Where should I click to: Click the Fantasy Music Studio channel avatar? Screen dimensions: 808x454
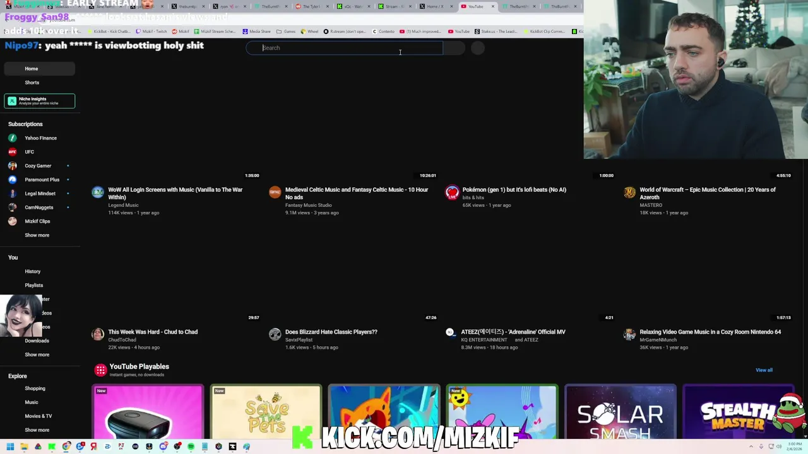275,192
